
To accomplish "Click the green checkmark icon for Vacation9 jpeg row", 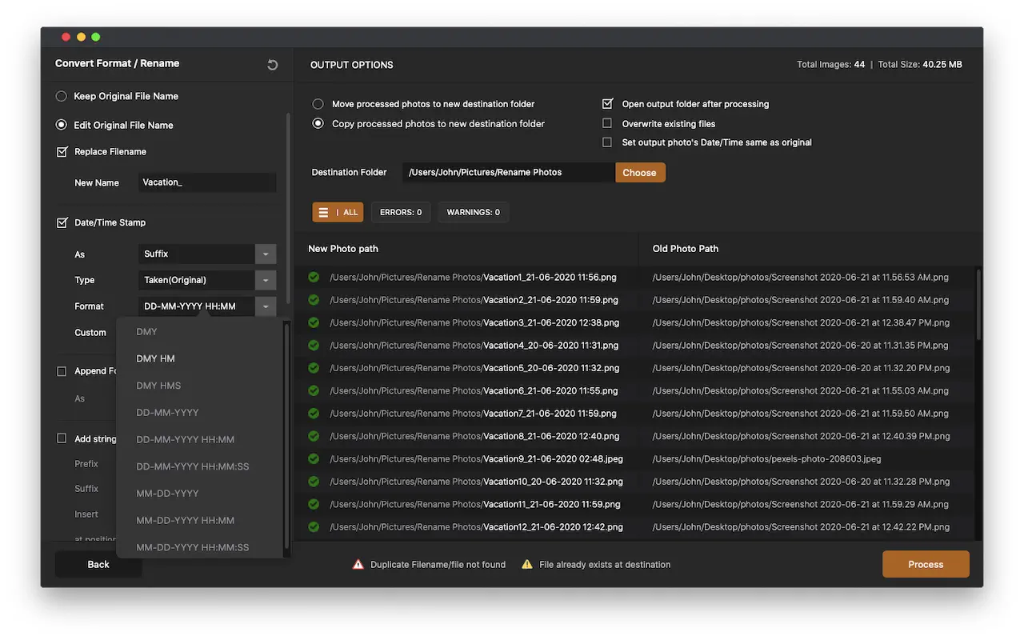I will coord(314,459).
